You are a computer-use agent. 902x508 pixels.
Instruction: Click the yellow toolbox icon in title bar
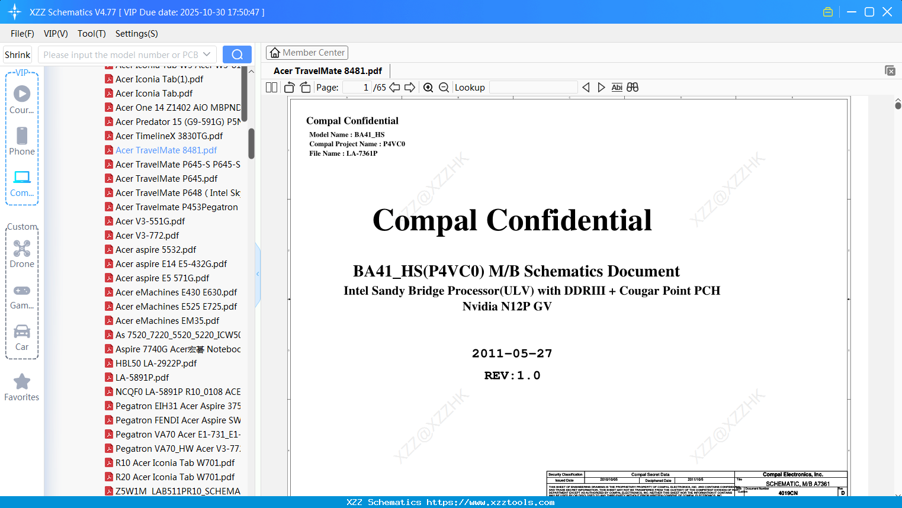828,12
